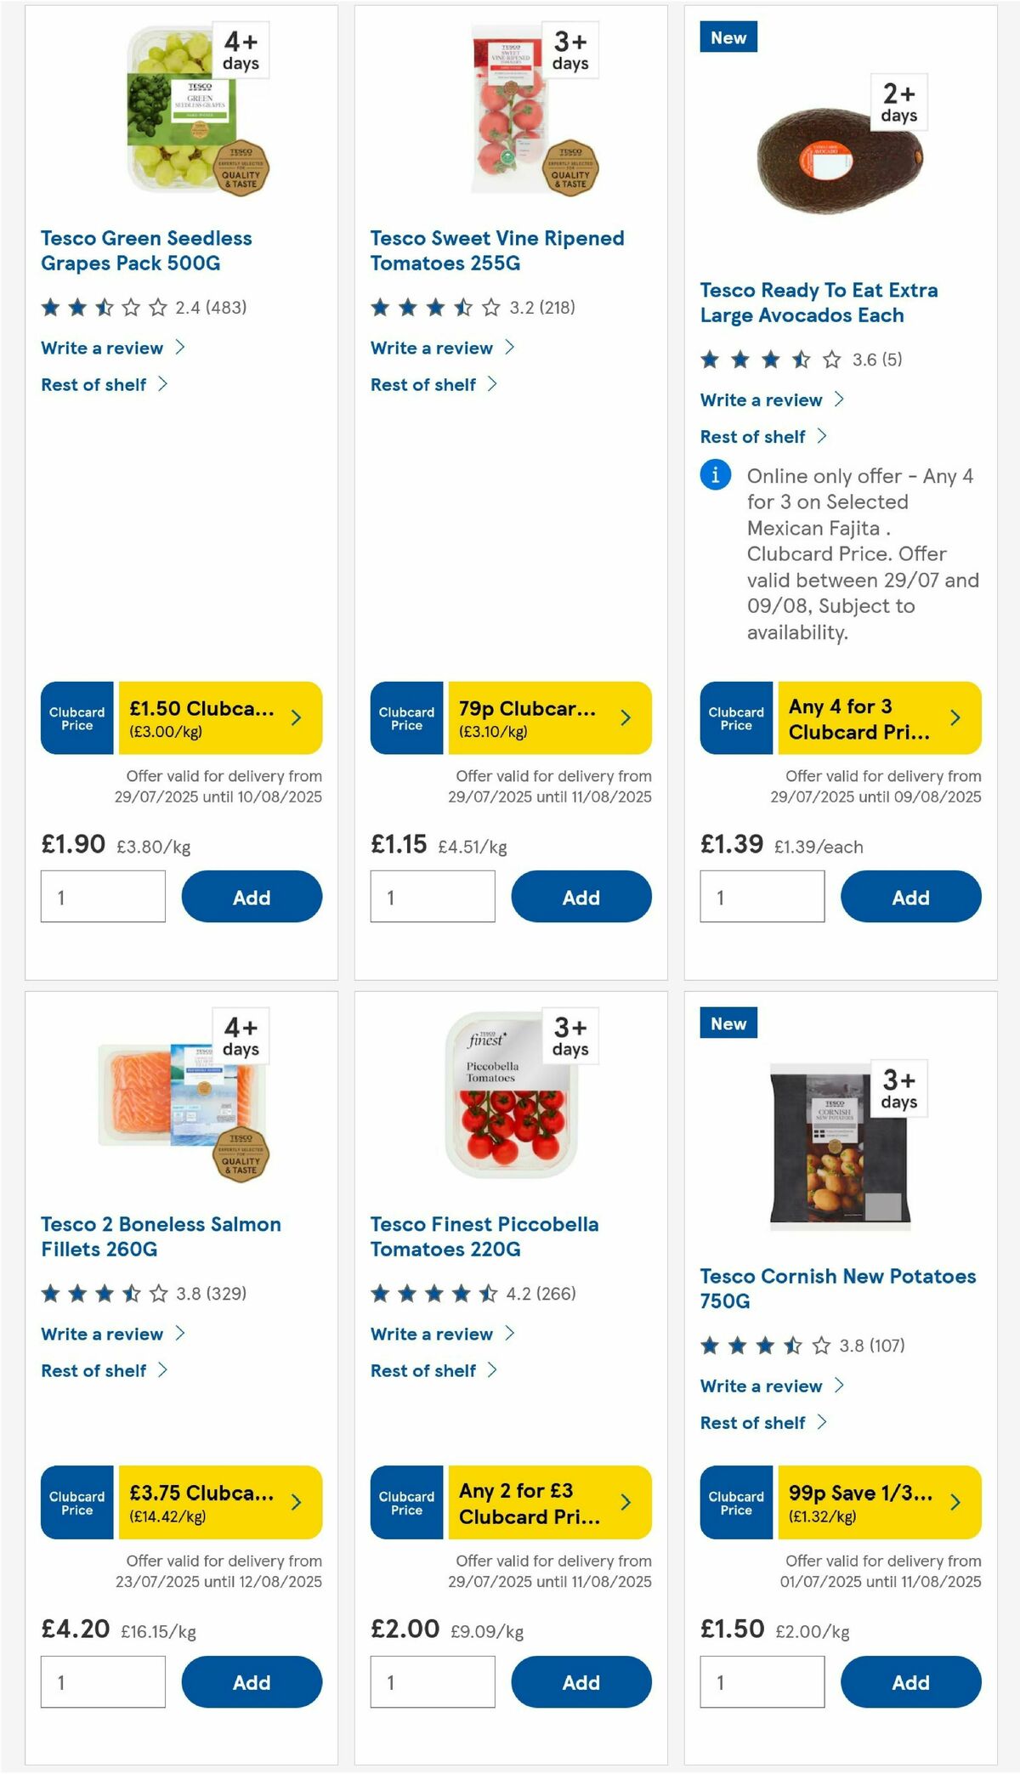This screenshot has width=1020, height=1774.
Task: Click the blue info icon next to avocado offer details
Action: [715, 476]
